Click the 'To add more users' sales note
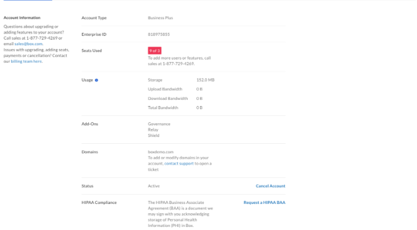Viewport: 417px width, 230px height. tap(179, 61)
